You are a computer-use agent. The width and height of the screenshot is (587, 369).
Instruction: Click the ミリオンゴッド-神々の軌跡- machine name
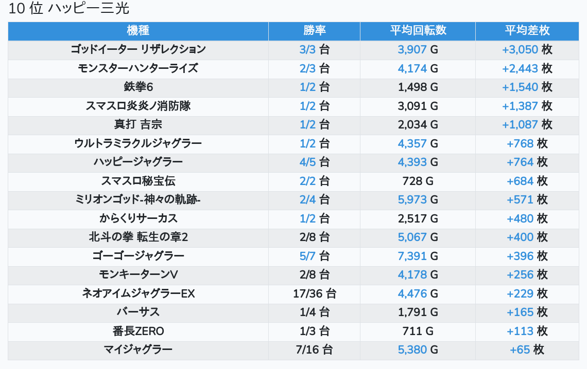[138, 200]
